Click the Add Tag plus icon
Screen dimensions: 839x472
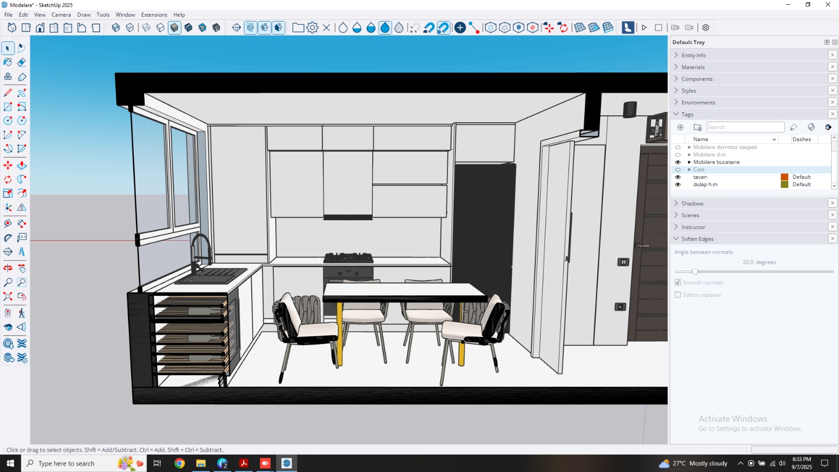click(x=680, y=127)
